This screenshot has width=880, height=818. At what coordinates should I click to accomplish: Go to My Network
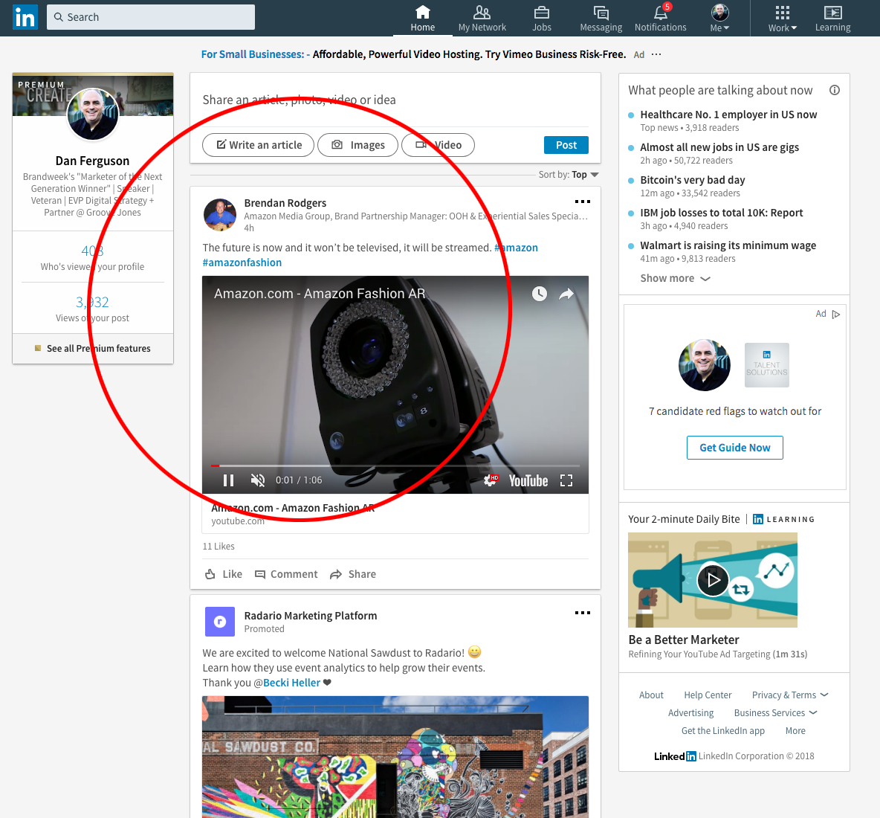[482, 19]
